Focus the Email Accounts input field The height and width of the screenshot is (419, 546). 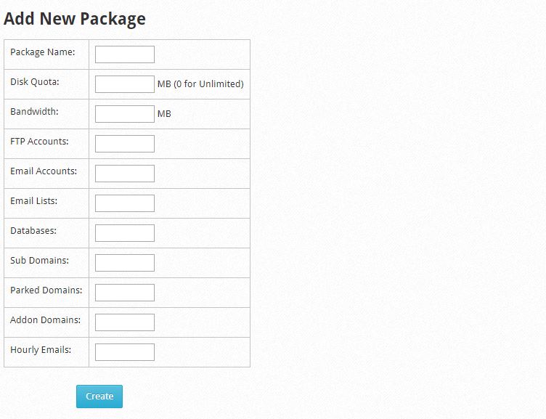125,174
